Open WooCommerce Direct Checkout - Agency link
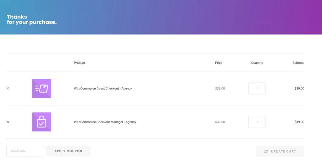 pyautogui.click(x=103, y=89)
